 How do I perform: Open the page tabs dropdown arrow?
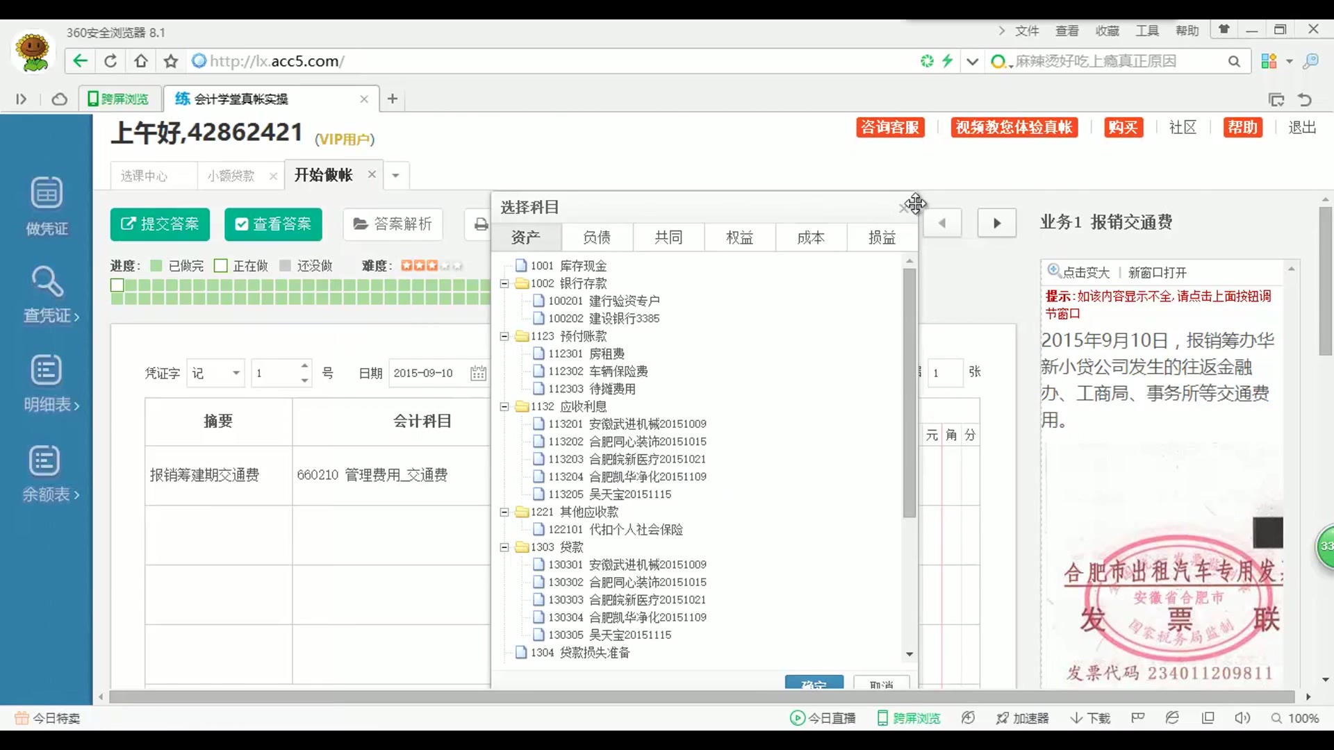point(395,175)
